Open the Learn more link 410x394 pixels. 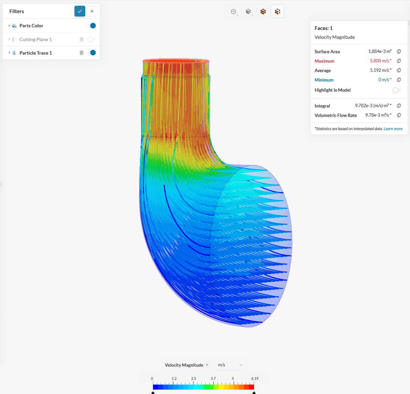[x=393, y=129]
